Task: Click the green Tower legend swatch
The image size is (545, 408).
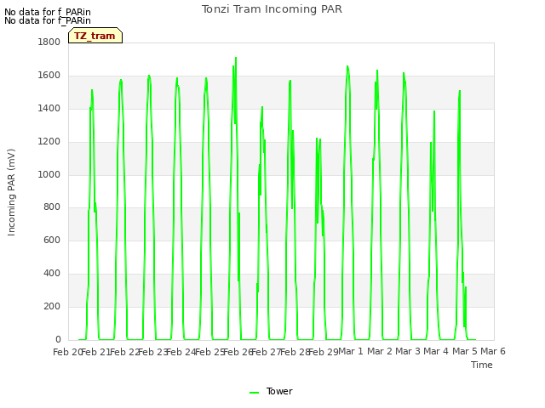Action: [254, 392]
